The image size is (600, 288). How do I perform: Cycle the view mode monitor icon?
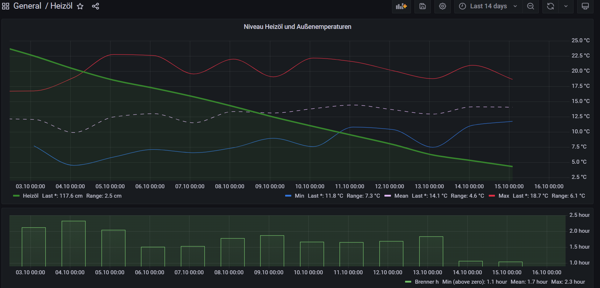(x=585, y=6)
